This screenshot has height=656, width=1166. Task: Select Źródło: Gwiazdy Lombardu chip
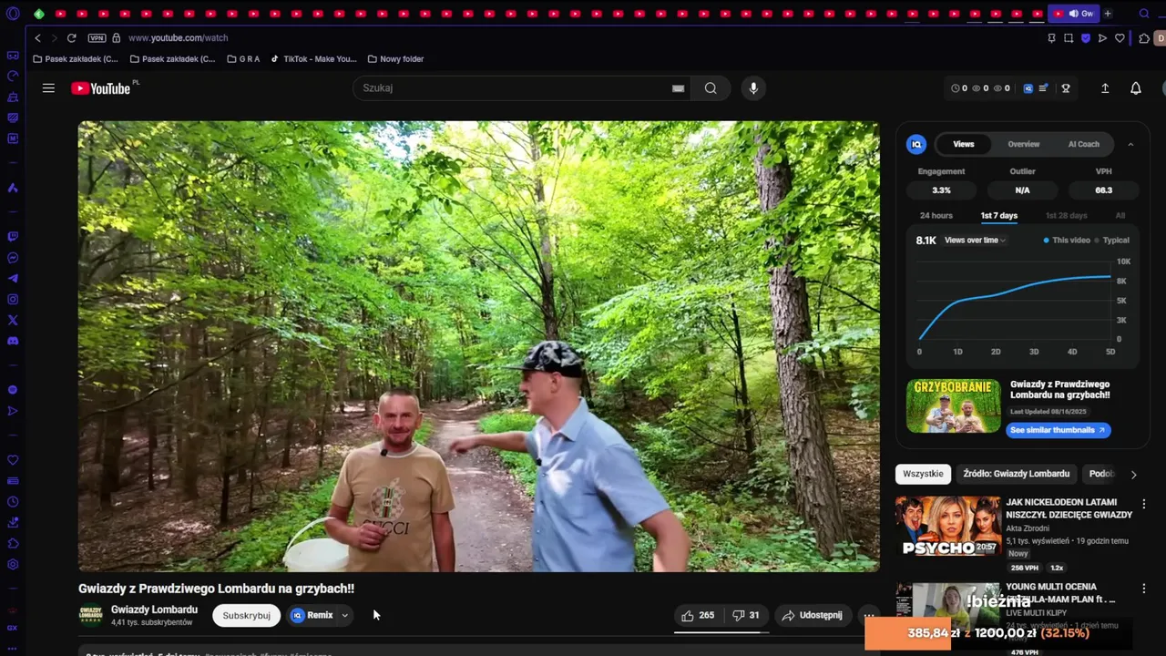coord(1017,474)
